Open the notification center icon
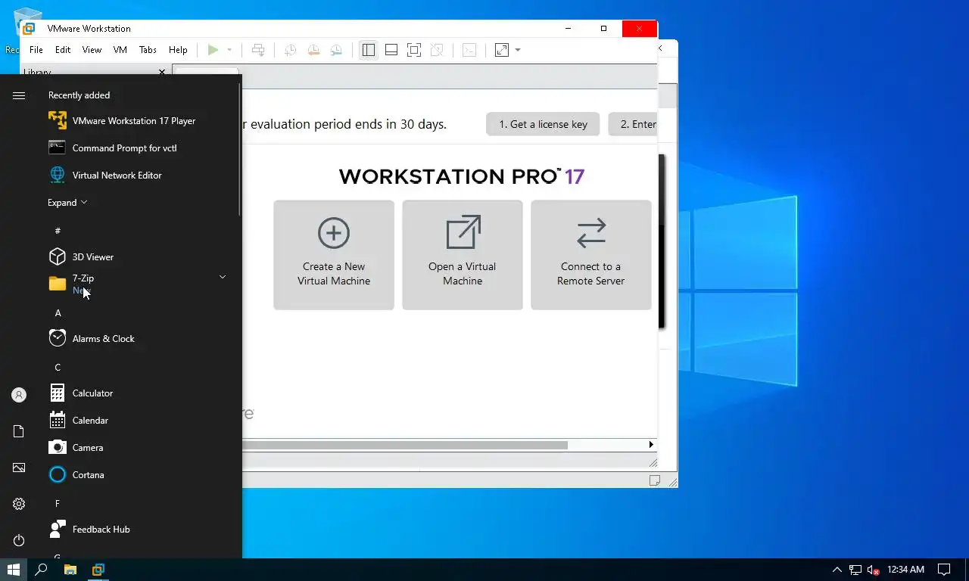 (944, 570)
